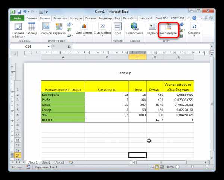Viewport: 224px width, 180px height.
Task: Click zoom in plus button
Action: [x=207, y=167]
